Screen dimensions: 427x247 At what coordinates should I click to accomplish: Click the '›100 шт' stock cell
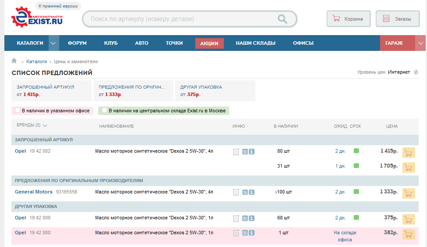[283, 192]
